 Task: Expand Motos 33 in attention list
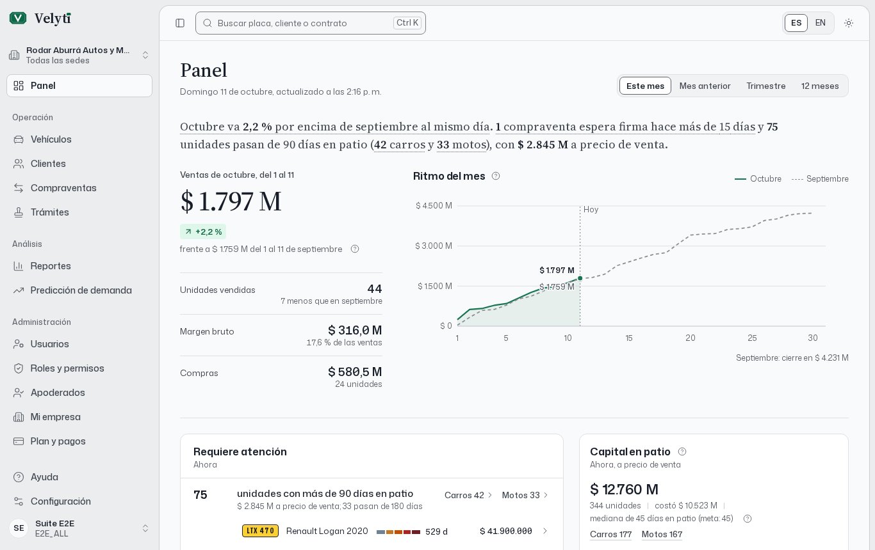525,495
